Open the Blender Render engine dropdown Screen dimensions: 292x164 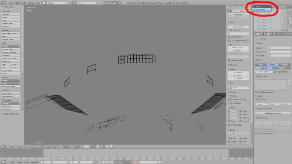pyautogui.click(x=112, y=3)
